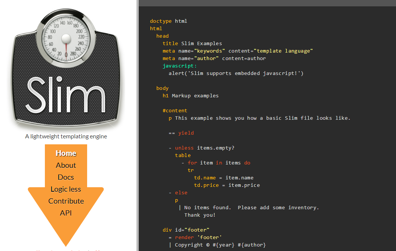This screenshot has height=251, width=396.
Task: Click the 'No items found.' text line
Action: pos(249,208)
